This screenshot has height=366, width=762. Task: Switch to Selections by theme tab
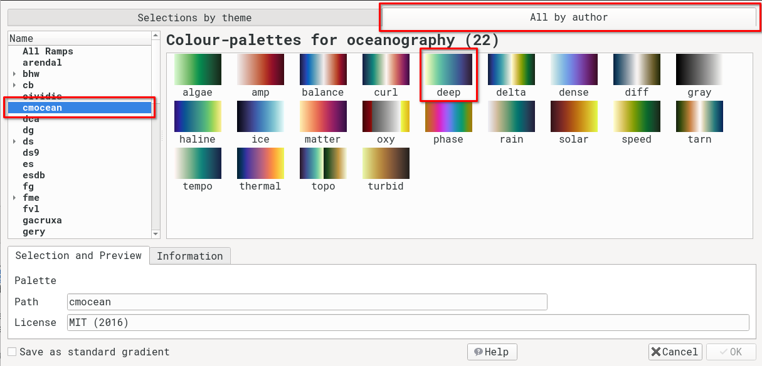tap(194, 18)
